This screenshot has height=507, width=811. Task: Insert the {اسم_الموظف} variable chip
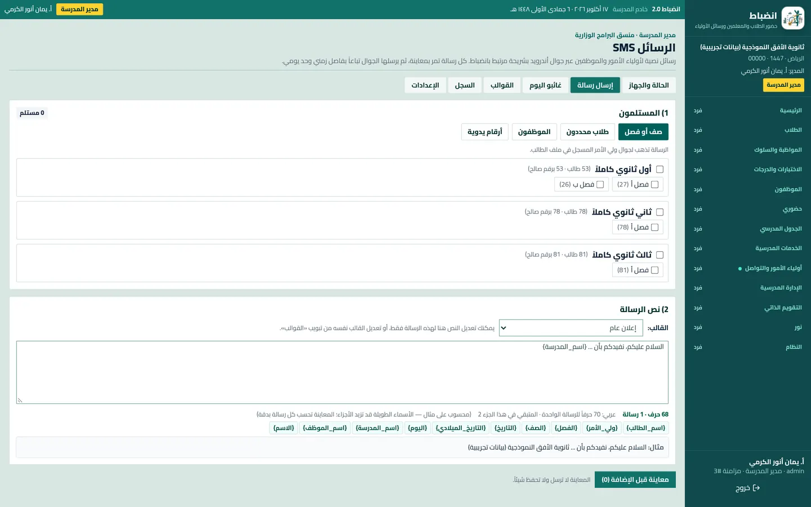pos(325,428)
